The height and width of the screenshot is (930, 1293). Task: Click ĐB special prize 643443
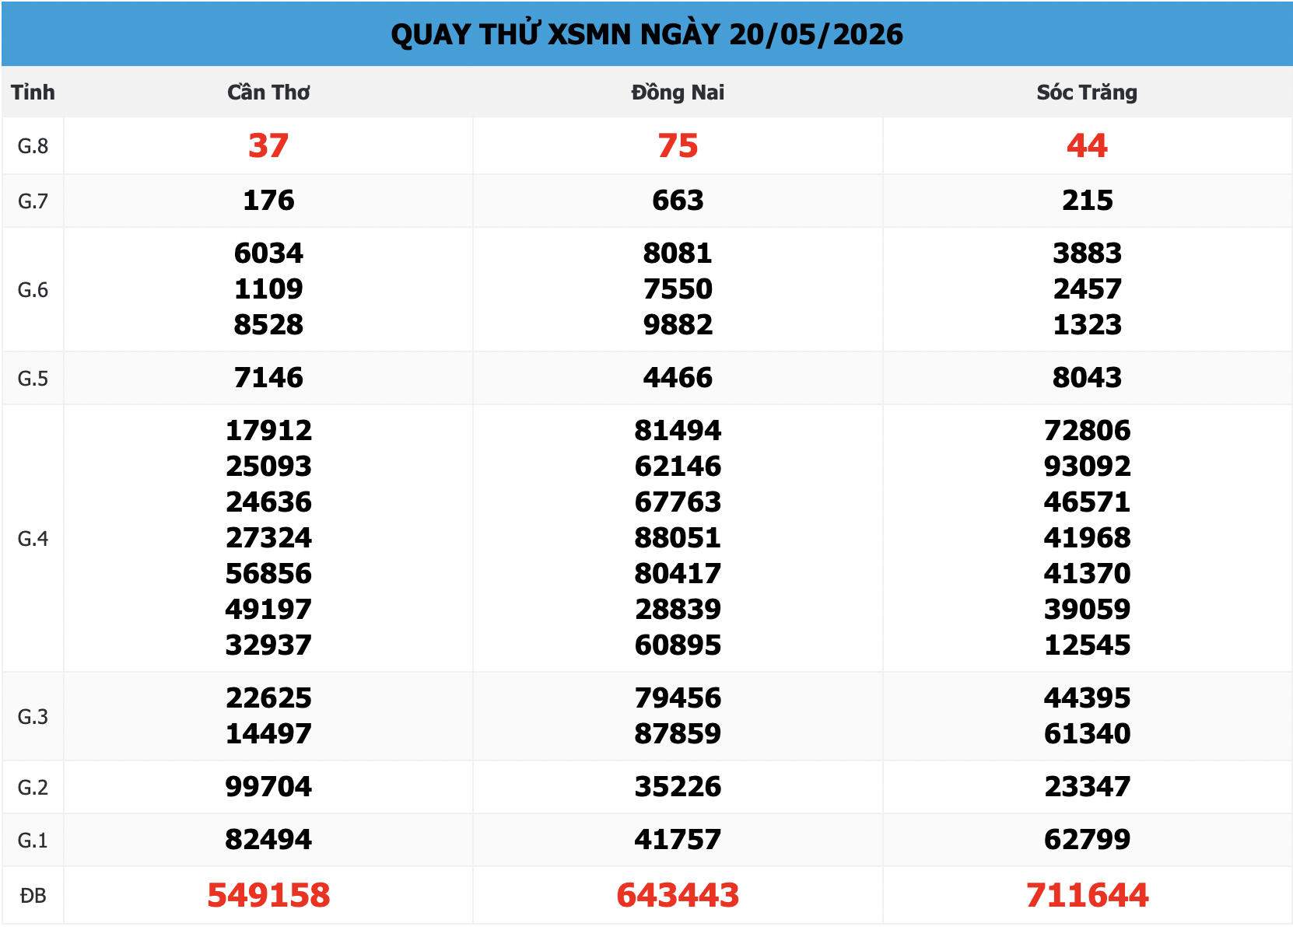click(x=678, y=896)
